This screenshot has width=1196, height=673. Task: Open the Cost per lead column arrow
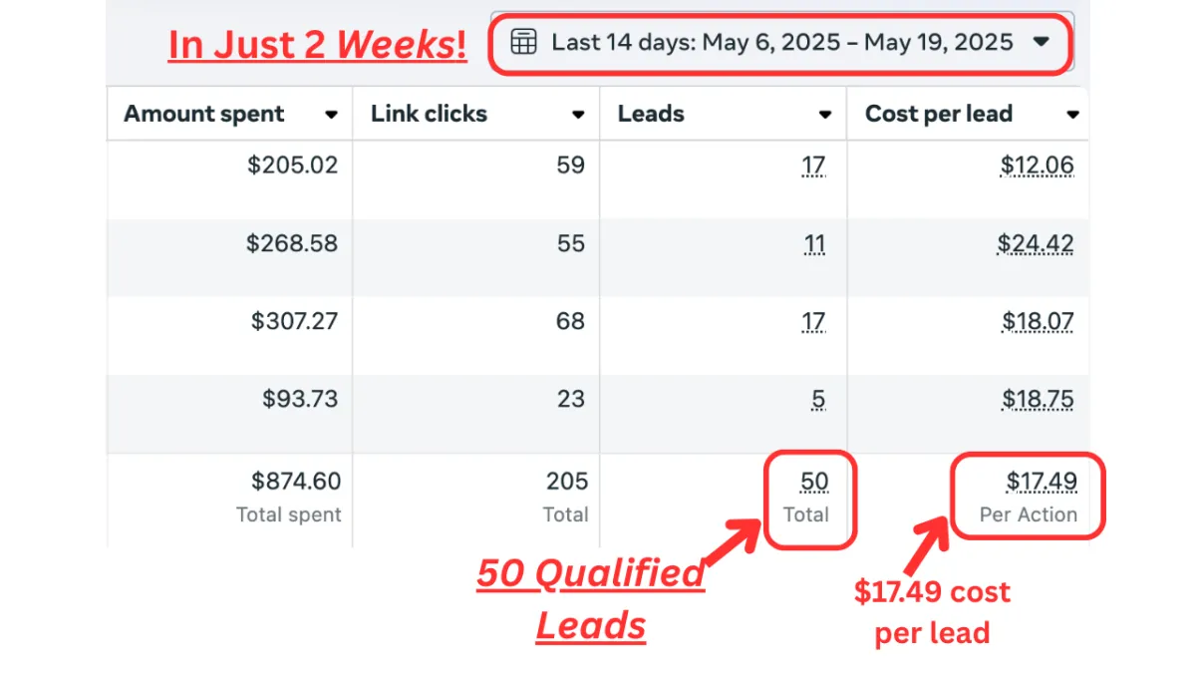(x=1072, y=115)
